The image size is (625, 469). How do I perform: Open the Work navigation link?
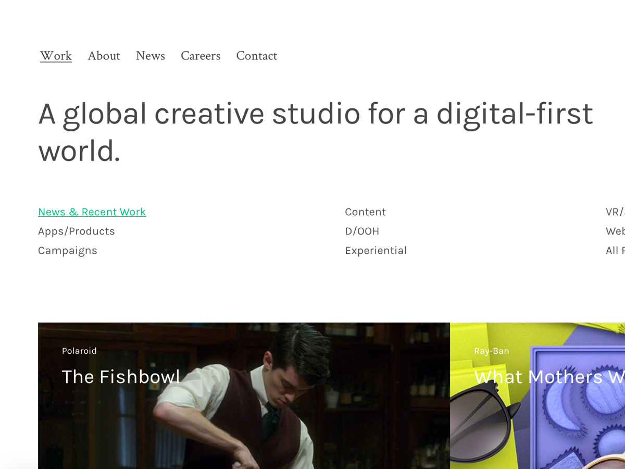pos(56,56)
